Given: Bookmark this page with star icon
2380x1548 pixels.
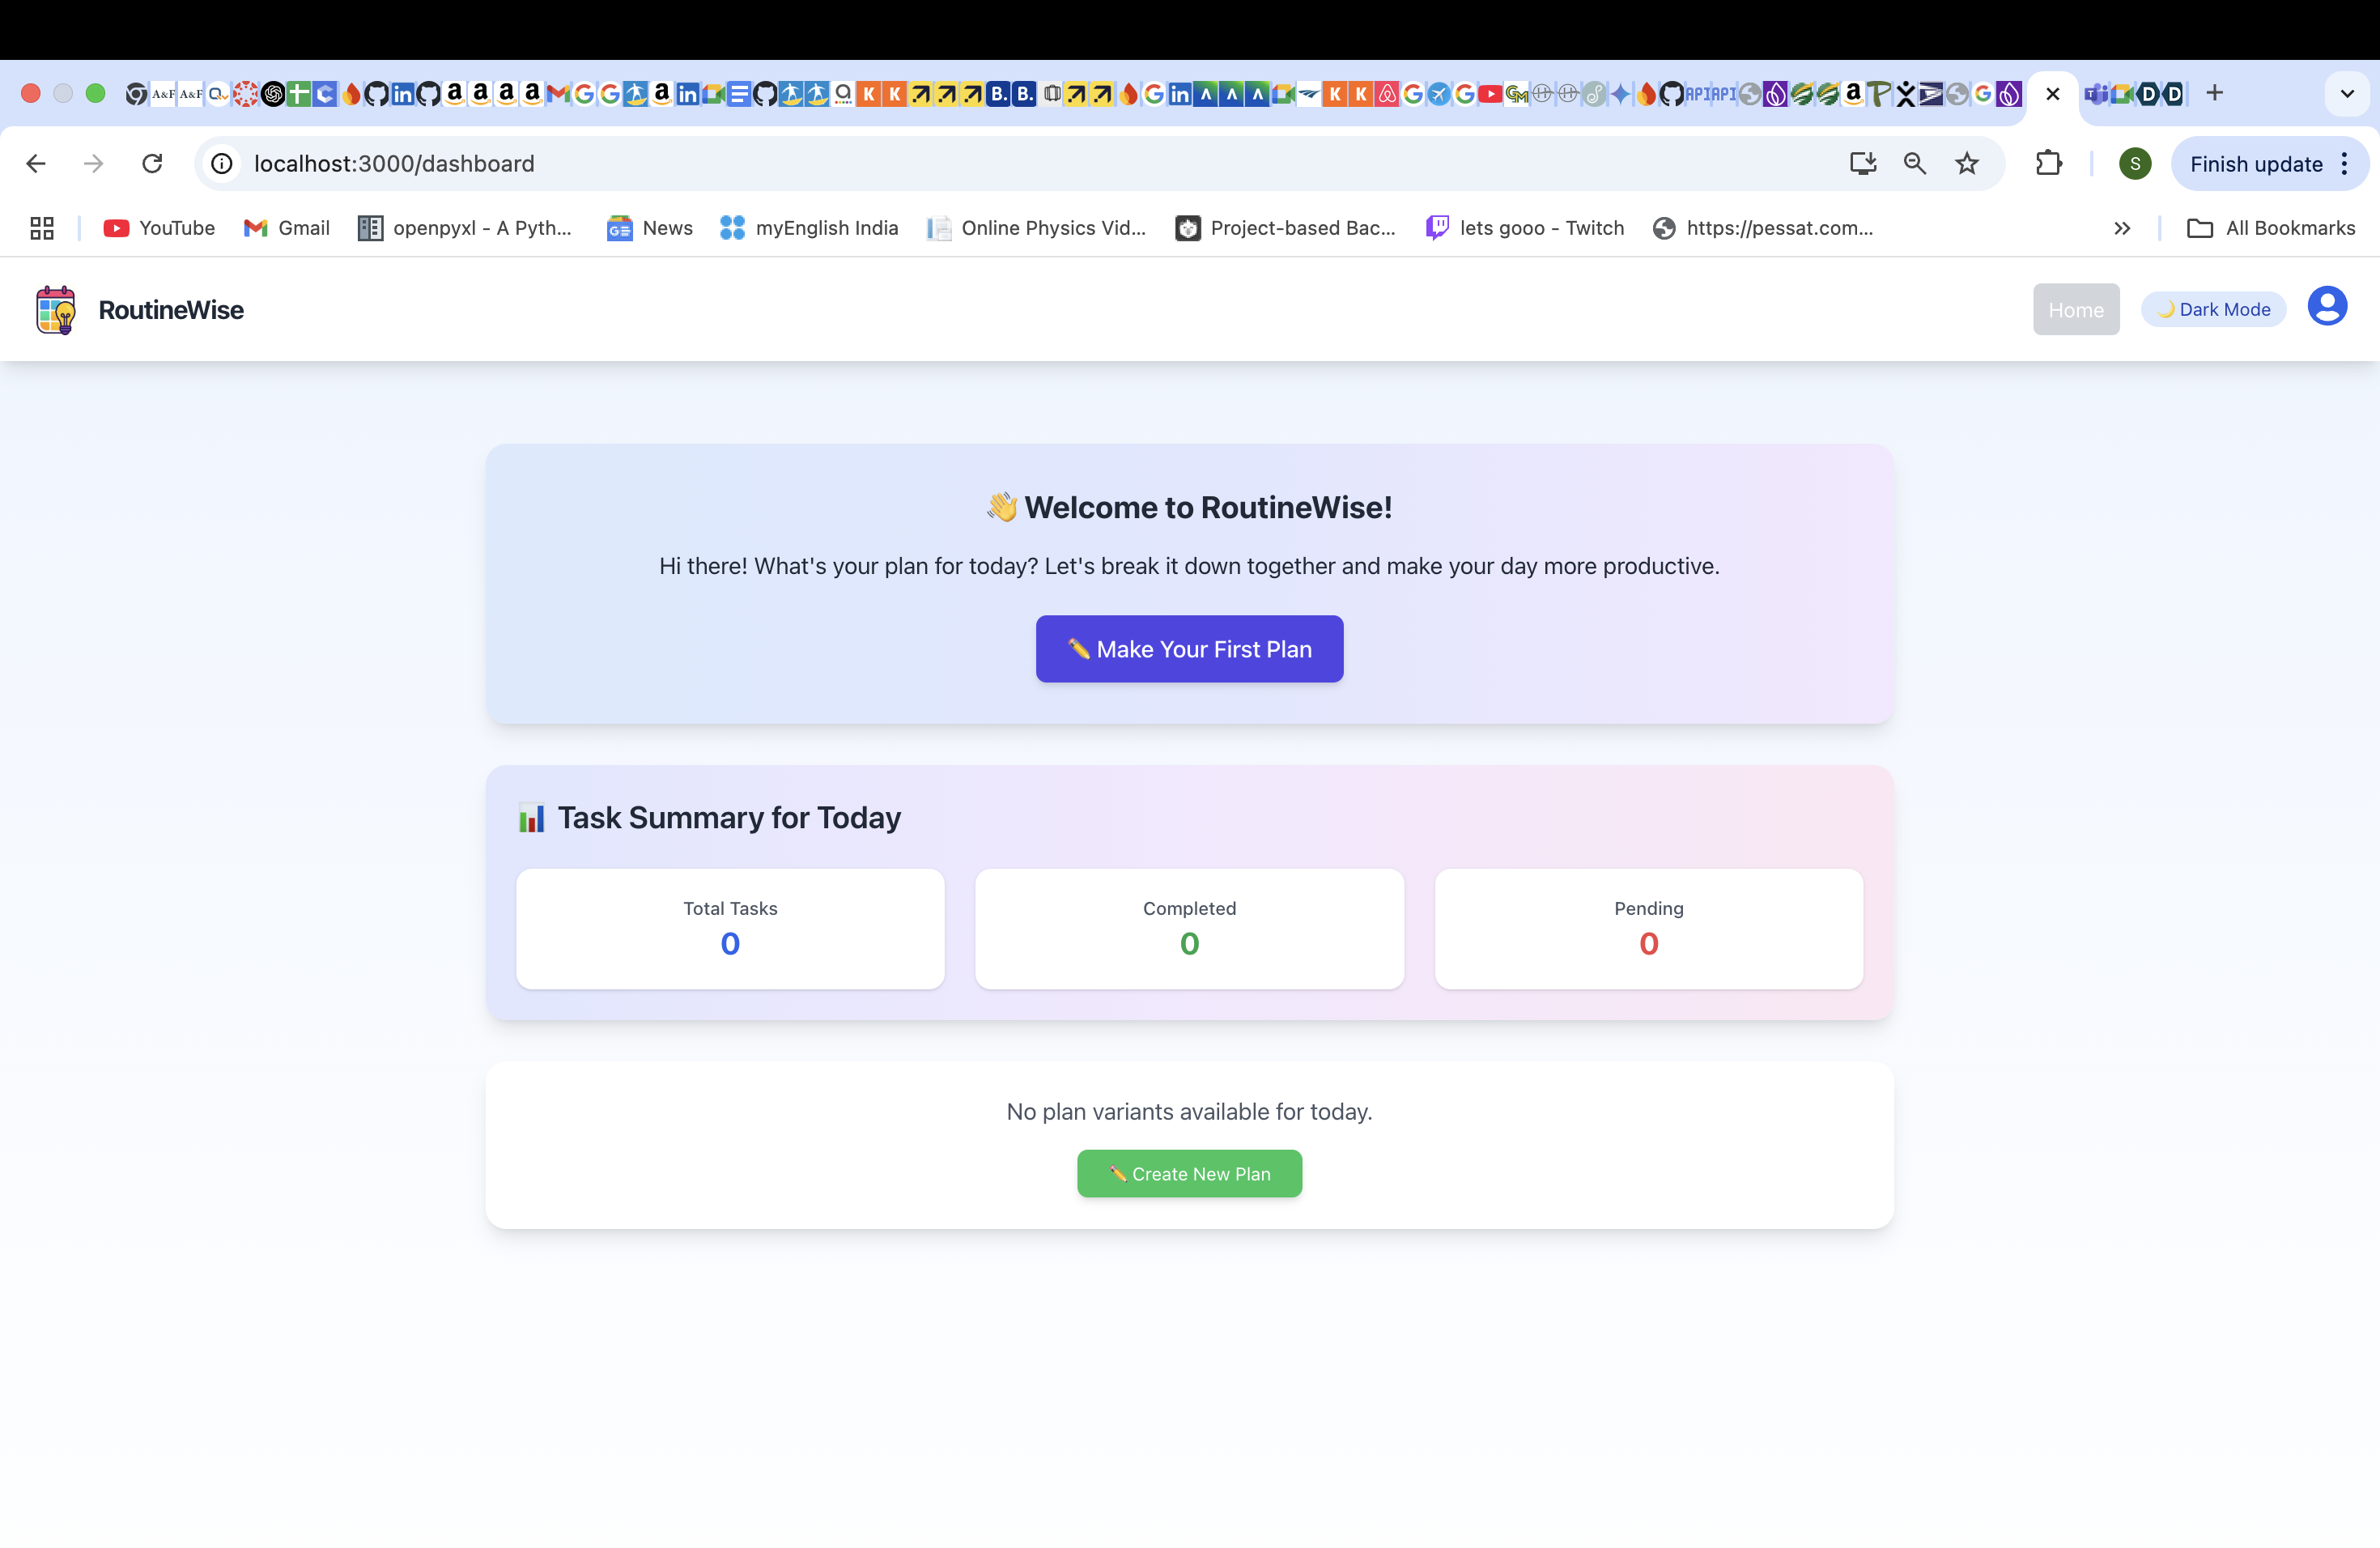Looking at the screenshot, I should point(1966,164).
